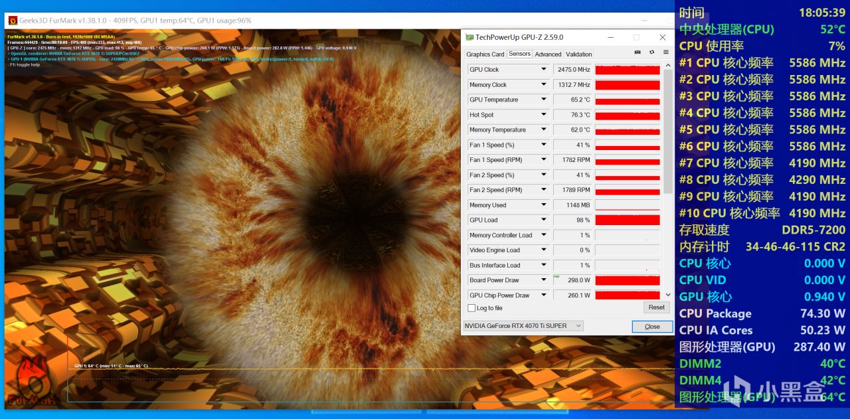Click the Memory Used history graph
Screen dimensions: 850x419
[x=628, y=205]
